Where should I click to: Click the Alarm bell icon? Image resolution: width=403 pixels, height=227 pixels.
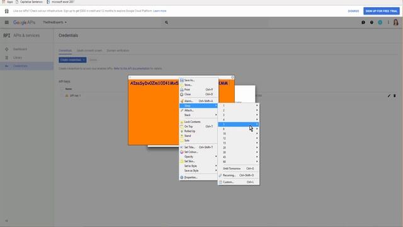(x=182, y=101)
